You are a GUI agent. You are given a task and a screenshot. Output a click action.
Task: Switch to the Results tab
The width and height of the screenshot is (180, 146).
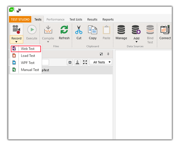[92, 20]
